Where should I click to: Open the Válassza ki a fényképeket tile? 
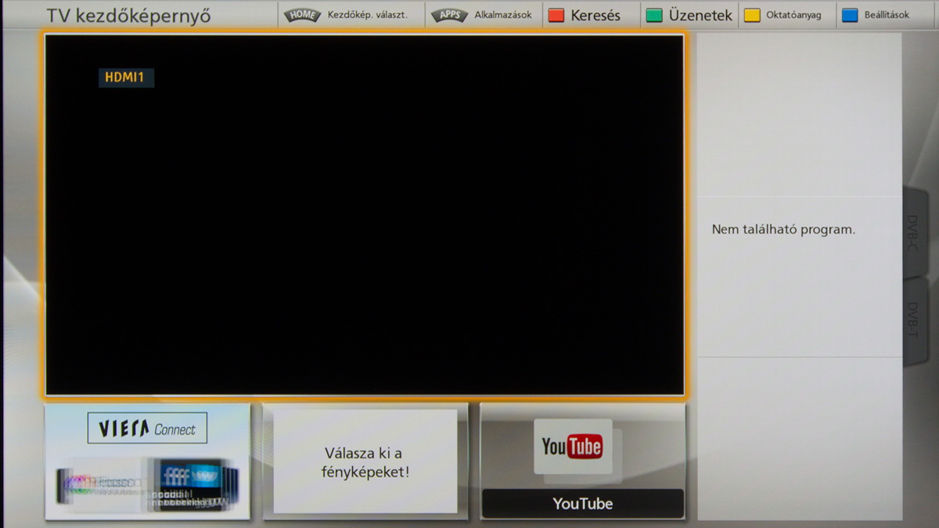(365, 462)
